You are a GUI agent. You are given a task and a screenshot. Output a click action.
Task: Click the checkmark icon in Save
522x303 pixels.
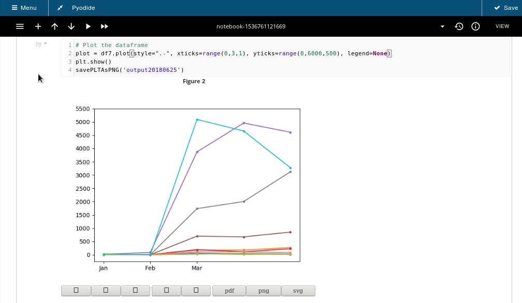click(x=497, y=8)
